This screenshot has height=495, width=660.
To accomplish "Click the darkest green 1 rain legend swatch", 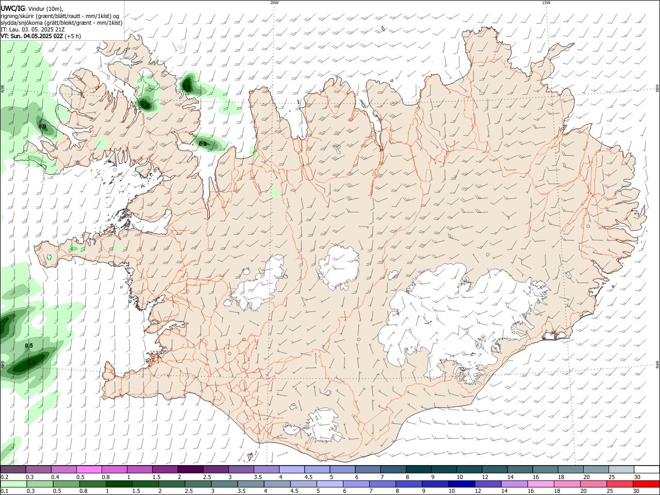I will pyautogui.click(x=119, y=484).
